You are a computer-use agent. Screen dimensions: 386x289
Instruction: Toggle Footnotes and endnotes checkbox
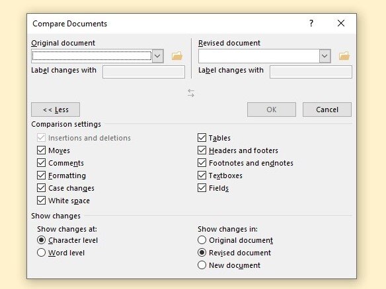click(202, 163)
